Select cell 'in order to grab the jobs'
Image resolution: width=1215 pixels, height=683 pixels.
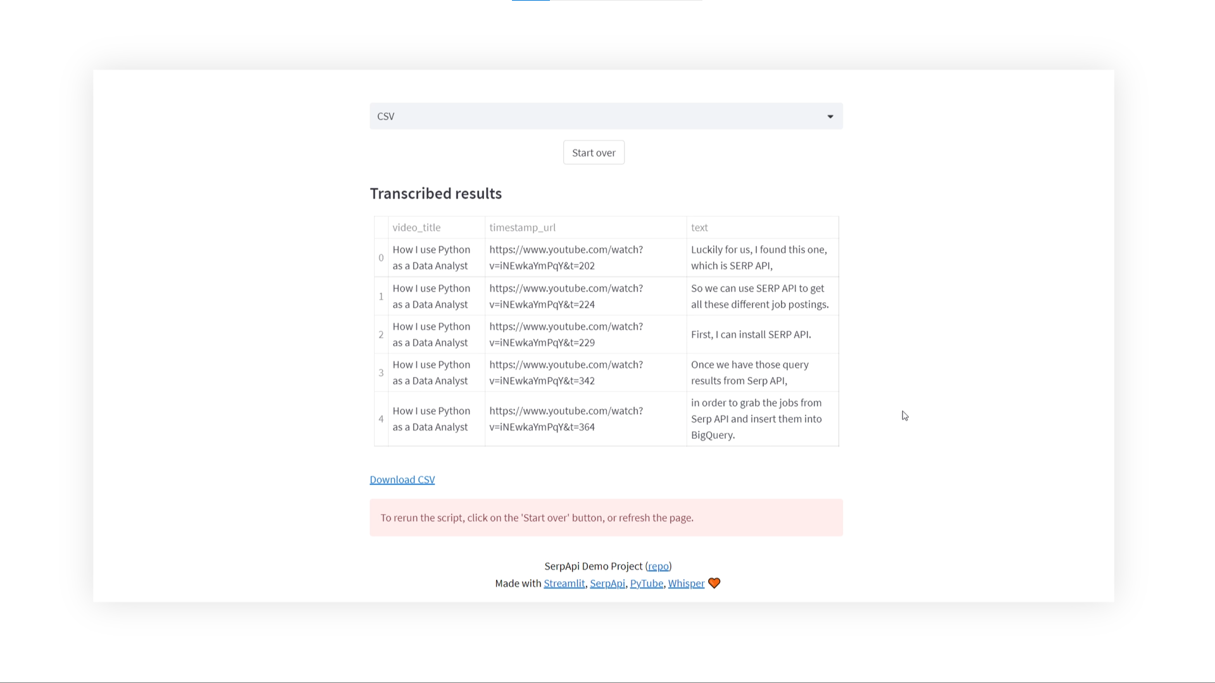coord(763,419)
